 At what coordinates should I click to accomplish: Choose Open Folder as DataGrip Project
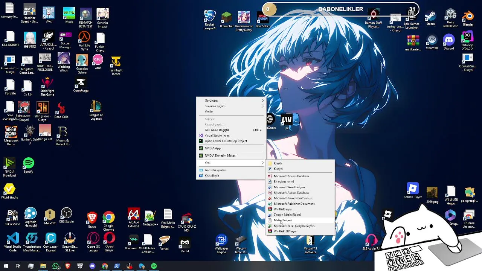[x=231, y=141]
